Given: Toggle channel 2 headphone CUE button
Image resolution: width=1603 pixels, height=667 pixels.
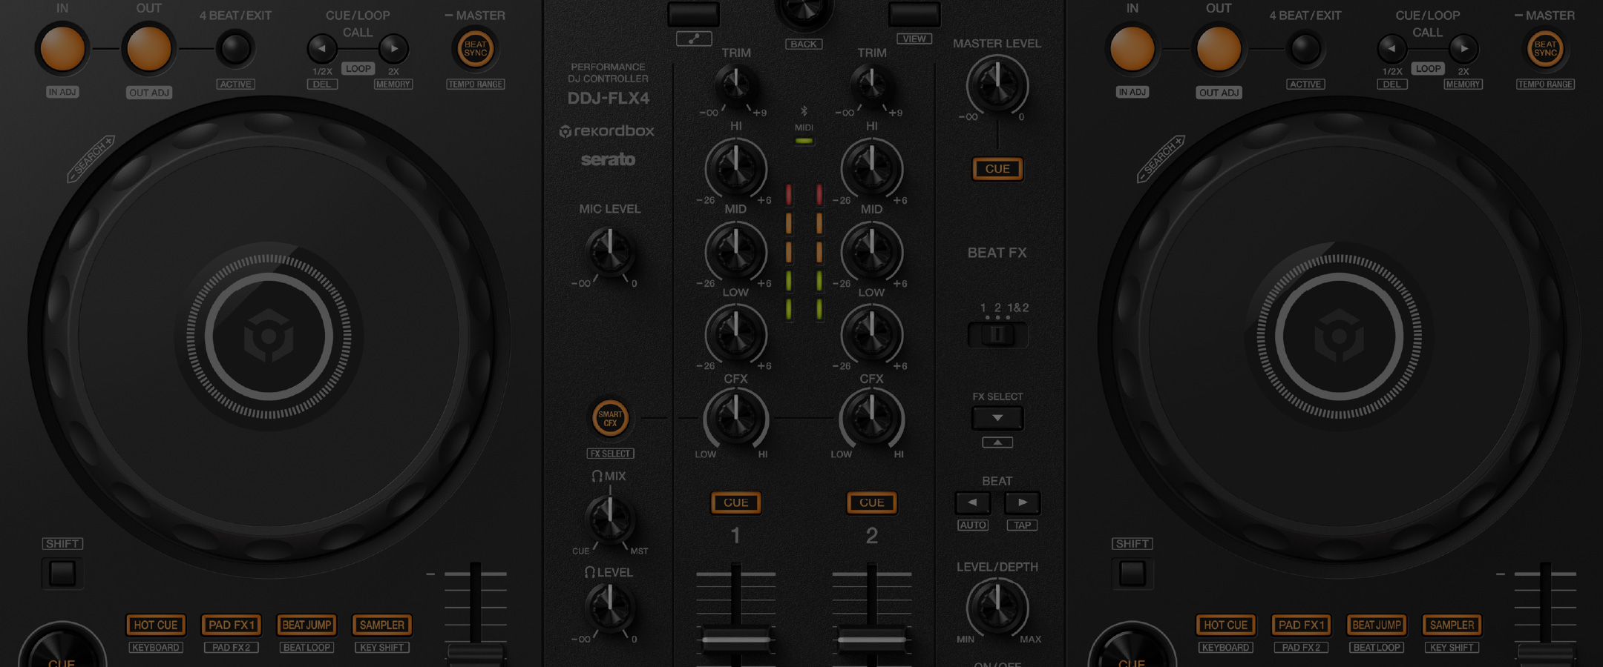Looking at the screenshot, I should [x=872, y=502].
